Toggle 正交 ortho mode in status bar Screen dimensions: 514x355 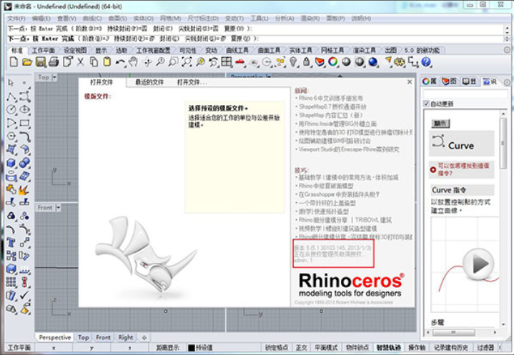(x=301, y=348)
